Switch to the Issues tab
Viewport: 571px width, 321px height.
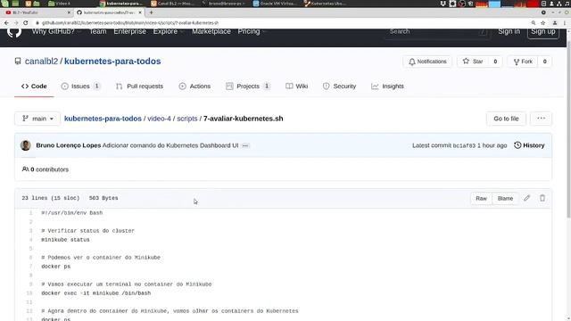(x=81, y=86)
